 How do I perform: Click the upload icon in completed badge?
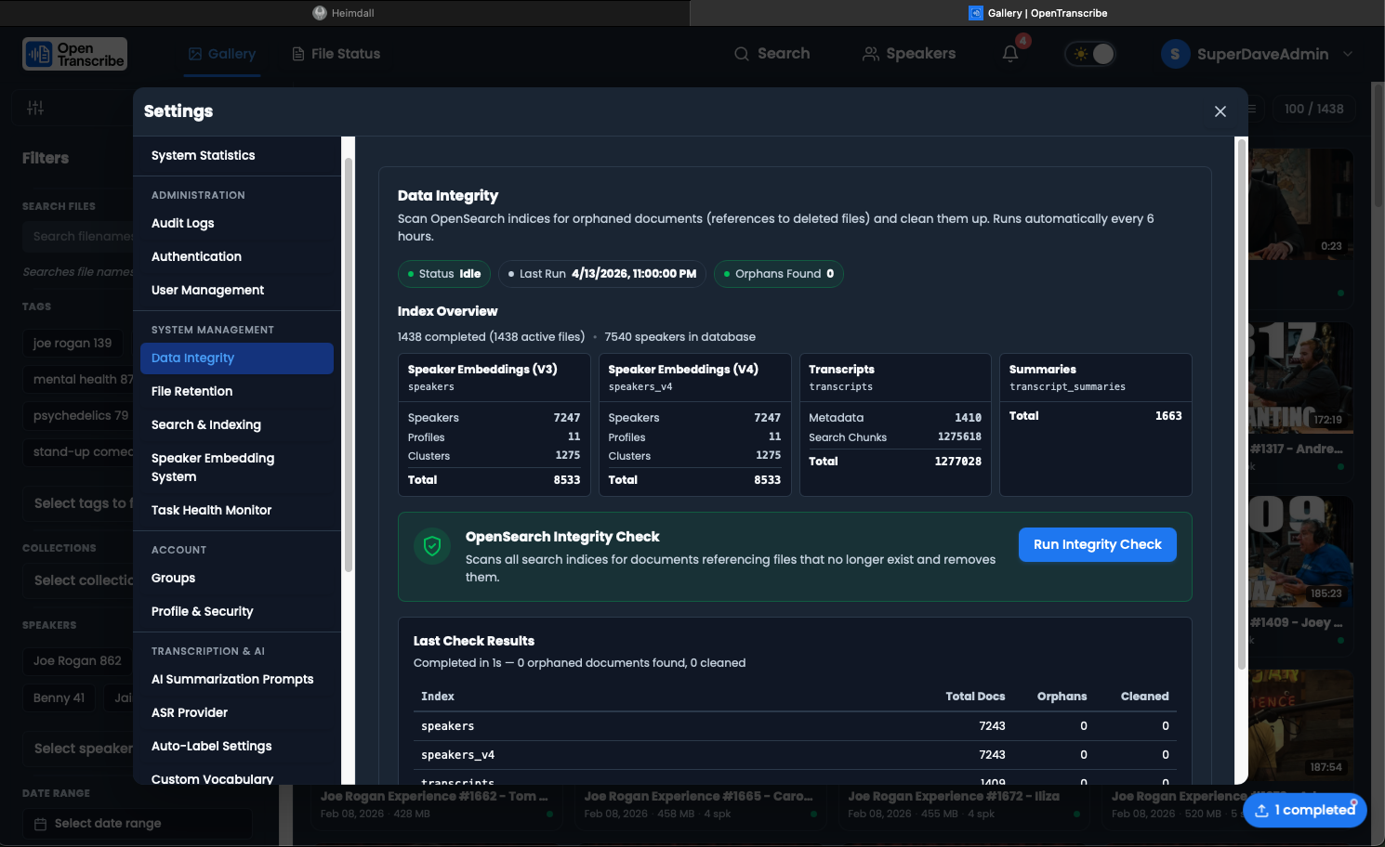1261,811
